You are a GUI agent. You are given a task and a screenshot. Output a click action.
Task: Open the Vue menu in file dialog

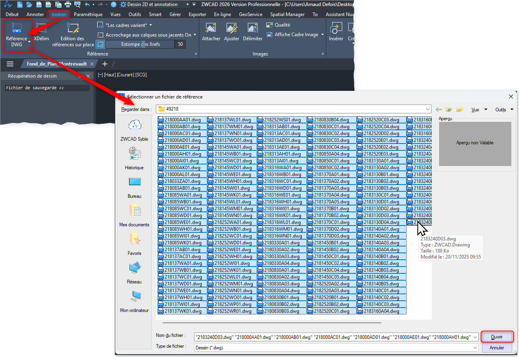tap(479, 109)
